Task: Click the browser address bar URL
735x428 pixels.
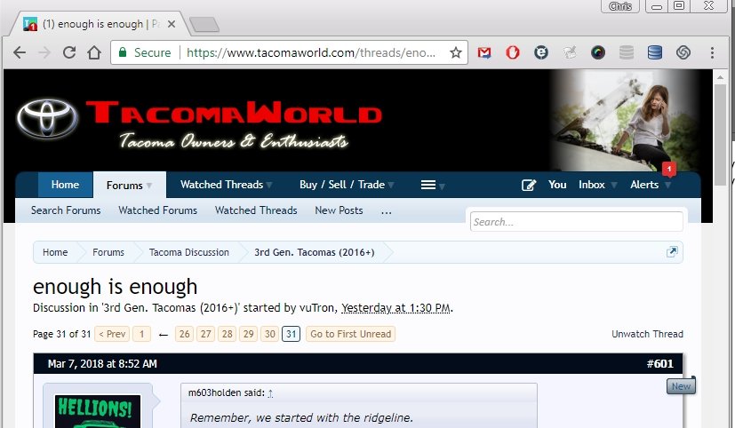Action: pyautogui.click(x=311, y=52)
